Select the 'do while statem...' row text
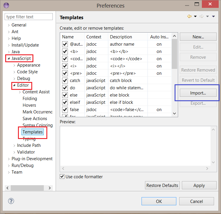The height and width of the screenshot is (214, 221). click(126, 88)
